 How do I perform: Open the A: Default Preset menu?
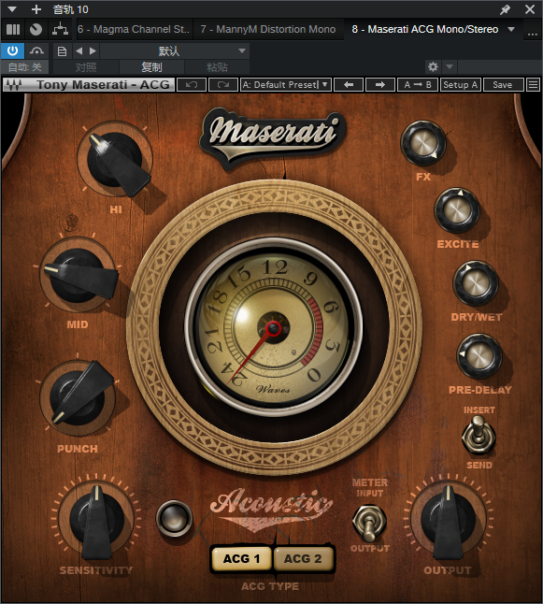[x=286, y=85]
